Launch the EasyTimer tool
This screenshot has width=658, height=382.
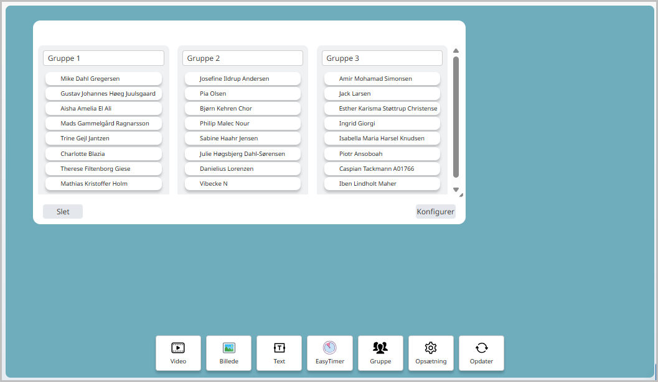pos(330,353)
